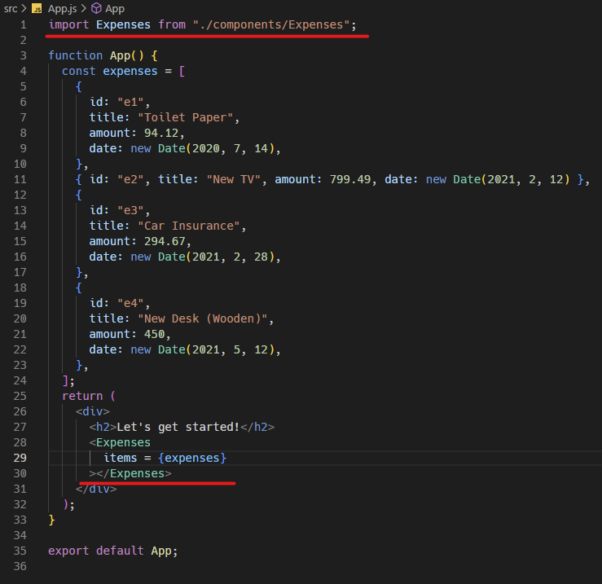Viewport: 602px width, 584px height.
Task: Click the closing '];' on line 24
Action: (68, 381)
